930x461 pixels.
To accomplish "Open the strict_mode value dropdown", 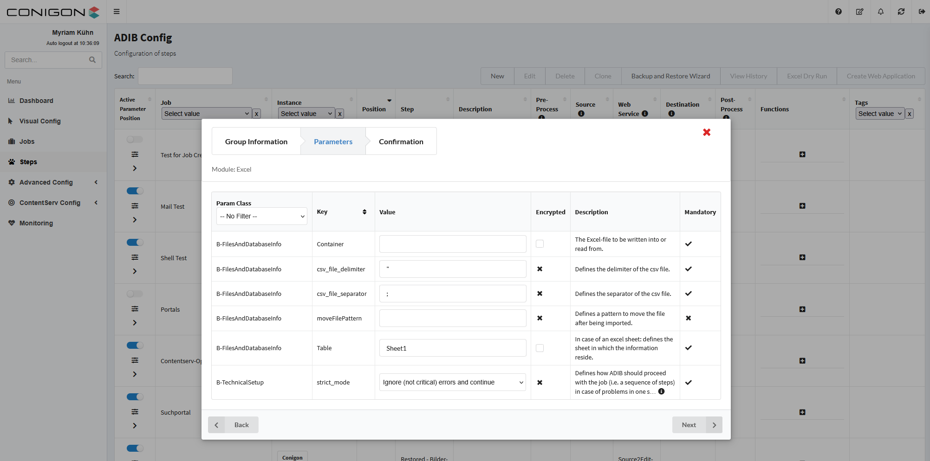I will pyautogui.click(x=452, y=382).
